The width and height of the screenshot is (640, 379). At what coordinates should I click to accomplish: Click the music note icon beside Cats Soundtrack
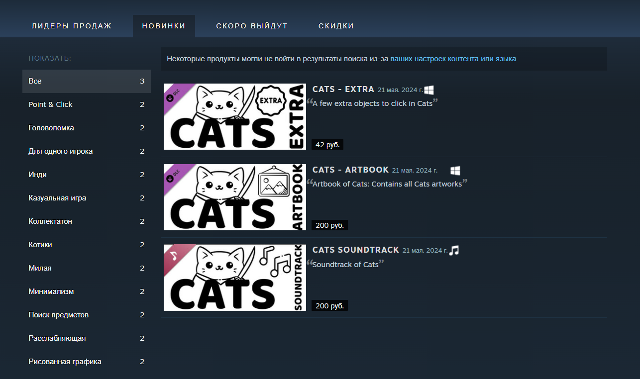[454, 250]
